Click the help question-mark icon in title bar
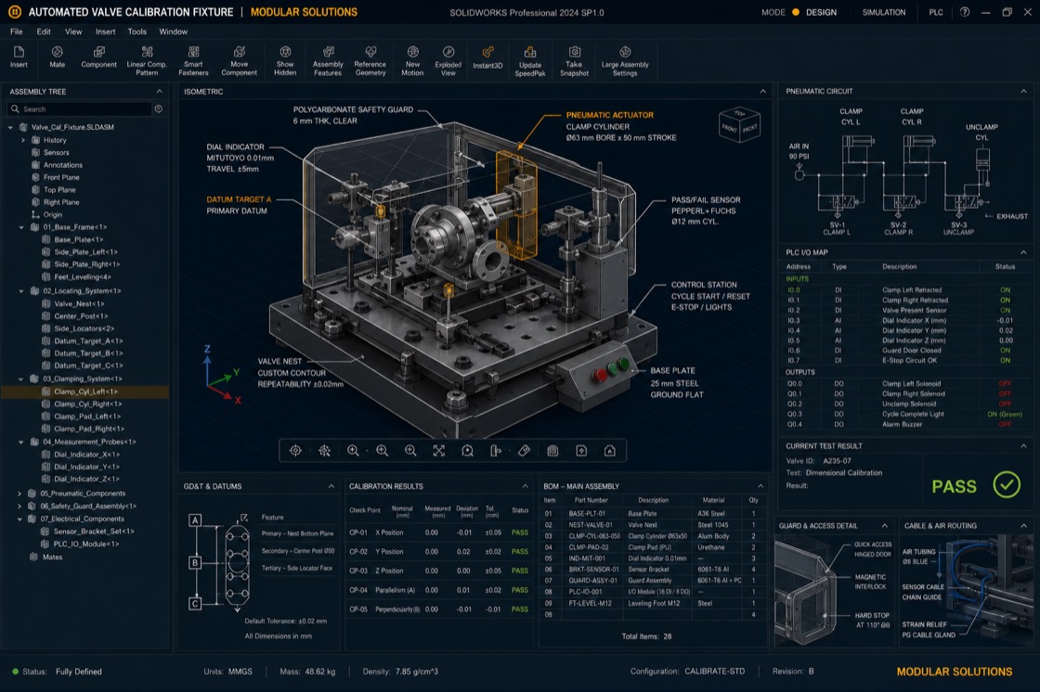This screenshot has width=1040, height=692. [965, 12]
